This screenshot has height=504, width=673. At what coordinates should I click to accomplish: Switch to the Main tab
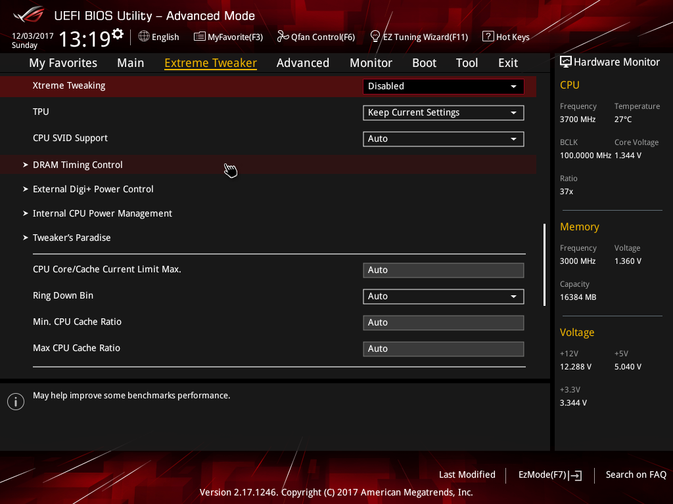coord(131,63)
